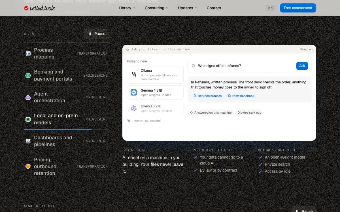340x212 pixels.
Task: Click the green Booking portals icon
Action: pyautogui.click(x=28, y=75)
